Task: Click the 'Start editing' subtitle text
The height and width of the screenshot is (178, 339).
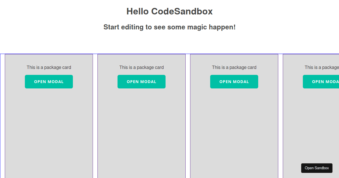Action: tap(169, 27)
